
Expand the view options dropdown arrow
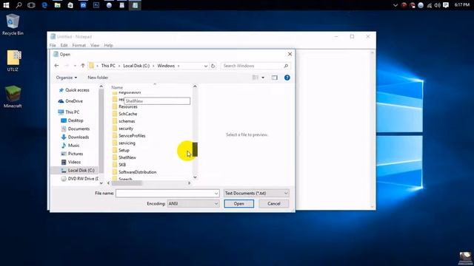pos(263,78)
